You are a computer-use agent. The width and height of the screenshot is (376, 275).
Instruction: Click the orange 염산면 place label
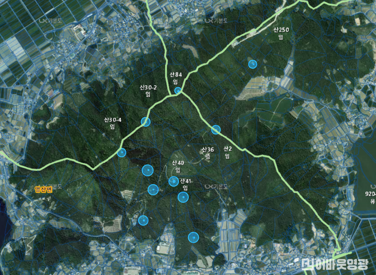[43, 189]
